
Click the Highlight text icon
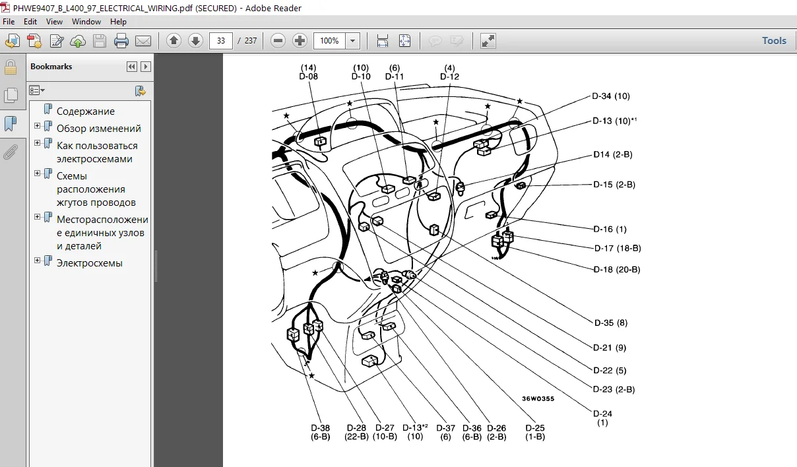[x=457, y=41]
